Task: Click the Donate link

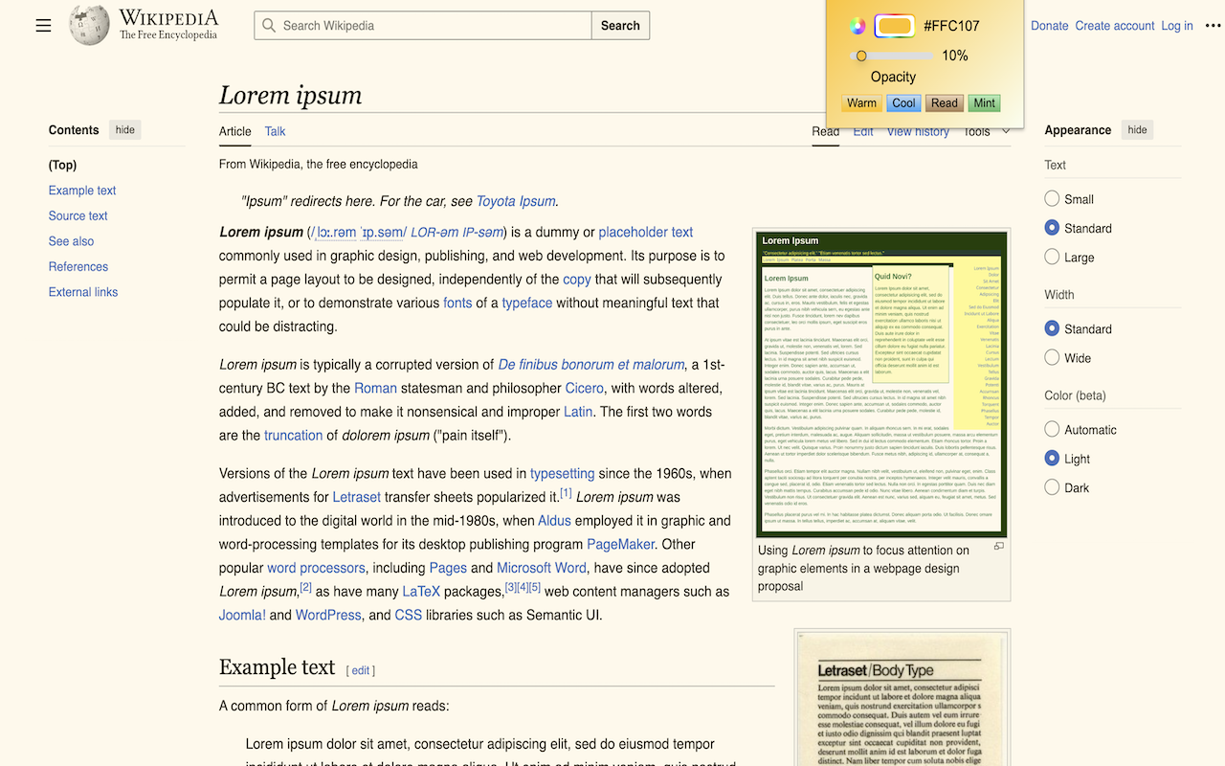Action: [x=1050, y=26]
